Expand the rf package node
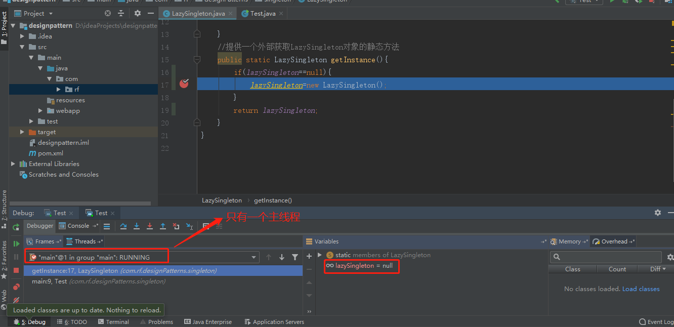 point(59,90)
